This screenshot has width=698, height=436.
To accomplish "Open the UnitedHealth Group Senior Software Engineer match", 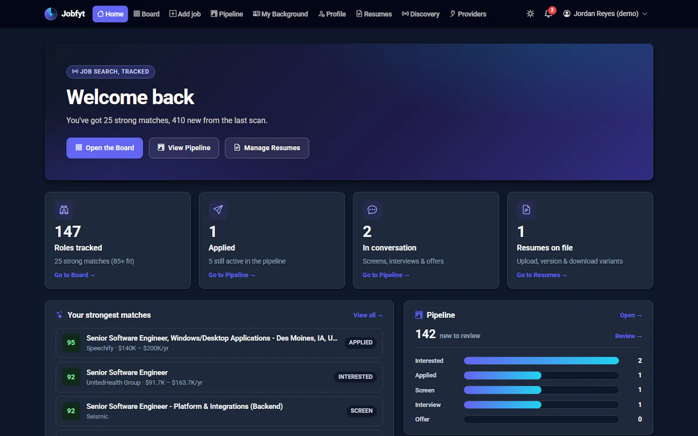I will (x=219, y=377).
